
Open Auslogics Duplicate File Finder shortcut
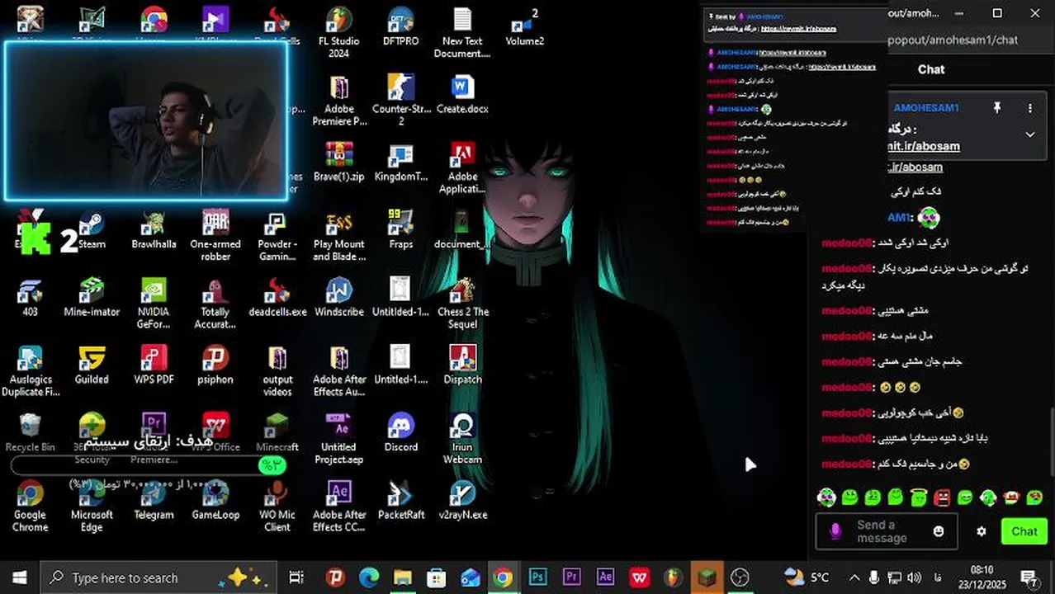30,370
